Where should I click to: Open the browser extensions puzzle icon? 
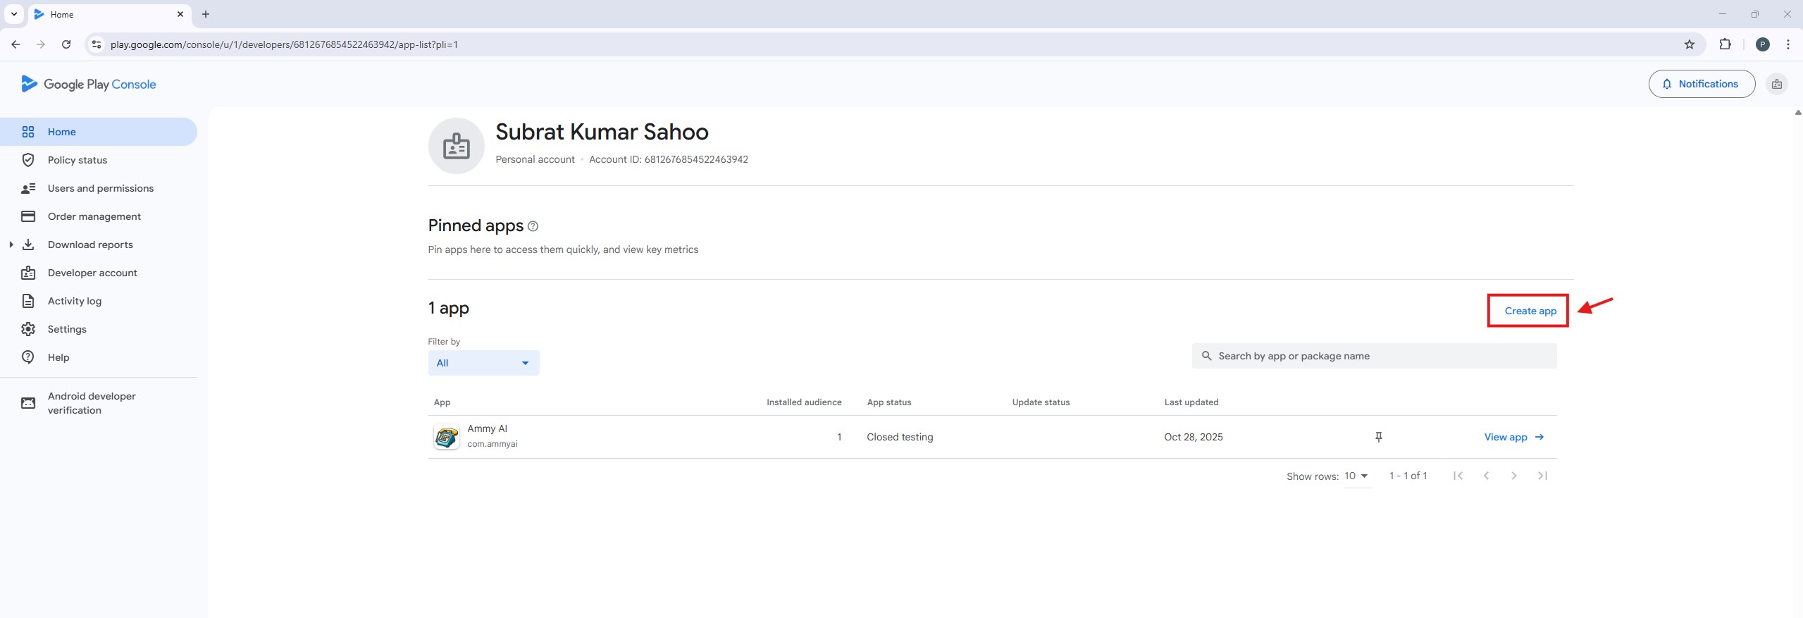[1725, 44]
